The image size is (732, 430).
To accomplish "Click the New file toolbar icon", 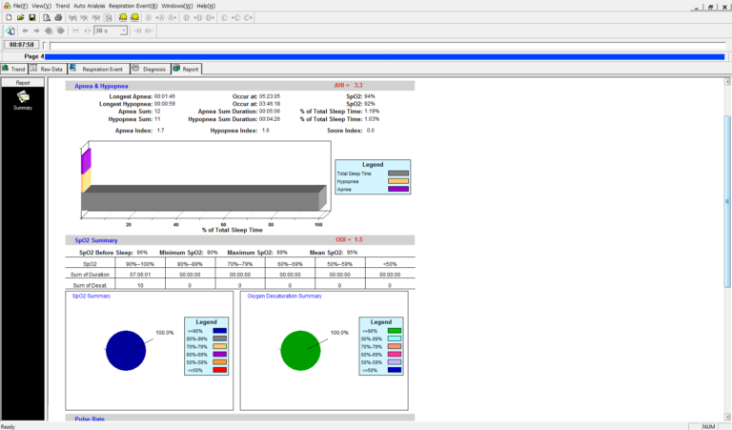I will click(x=8, y=17).
